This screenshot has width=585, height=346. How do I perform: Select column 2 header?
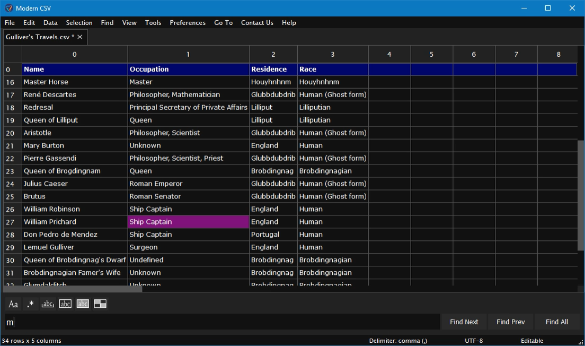point(273,55)
